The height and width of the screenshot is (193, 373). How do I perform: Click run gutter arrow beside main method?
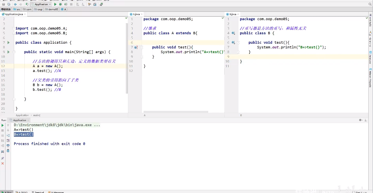(x=9, y=52)
